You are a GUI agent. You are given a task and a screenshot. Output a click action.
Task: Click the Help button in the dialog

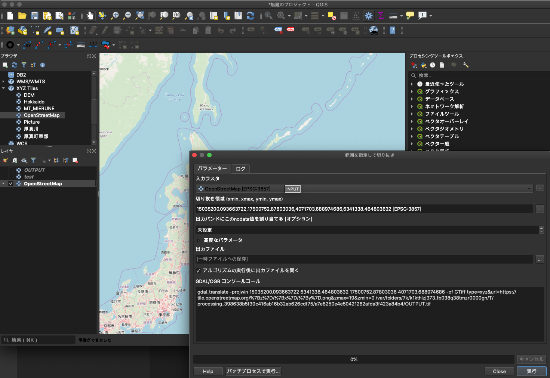pyautogui.click(x=208, y=371)
